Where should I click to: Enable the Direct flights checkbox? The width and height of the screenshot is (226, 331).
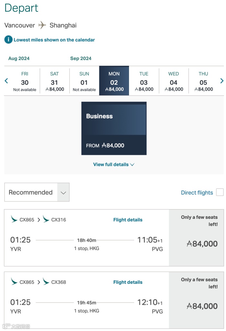pos(220,192)
